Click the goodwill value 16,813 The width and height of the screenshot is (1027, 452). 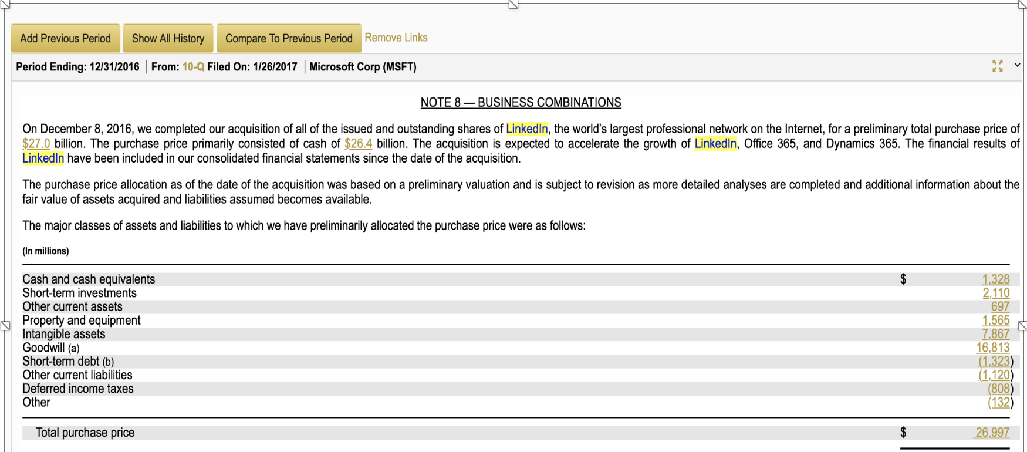tap(992, 348)
